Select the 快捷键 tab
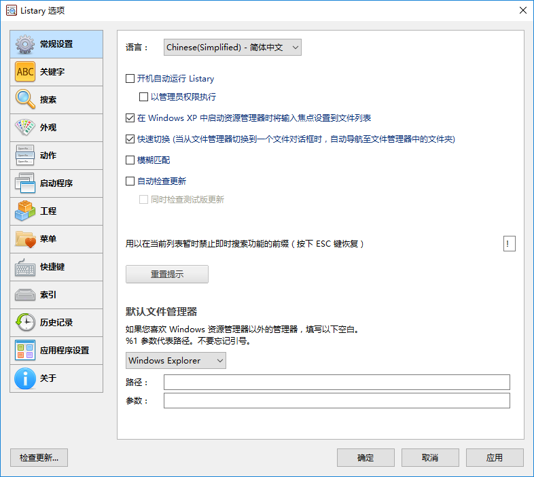 56,267
